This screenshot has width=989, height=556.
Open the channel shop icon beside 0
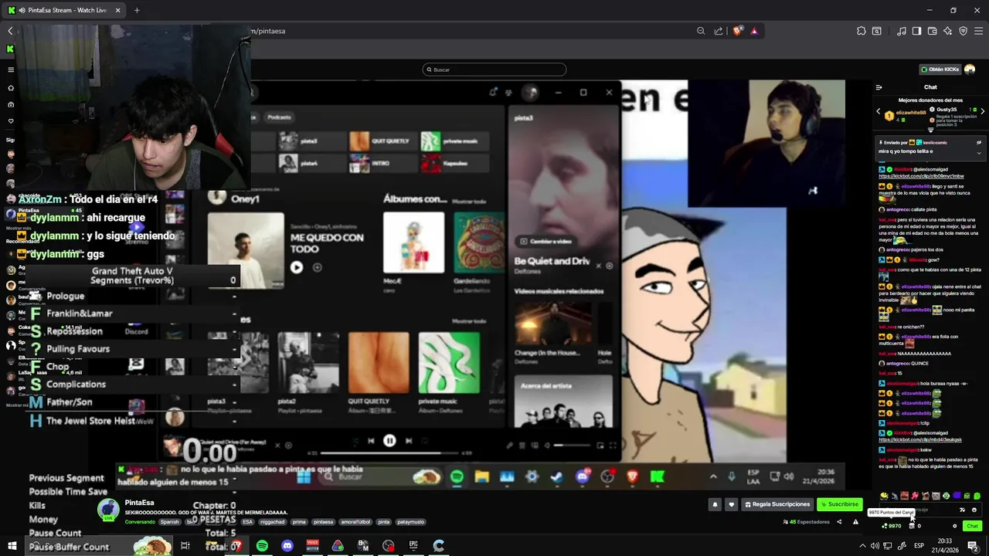point(912,526)
